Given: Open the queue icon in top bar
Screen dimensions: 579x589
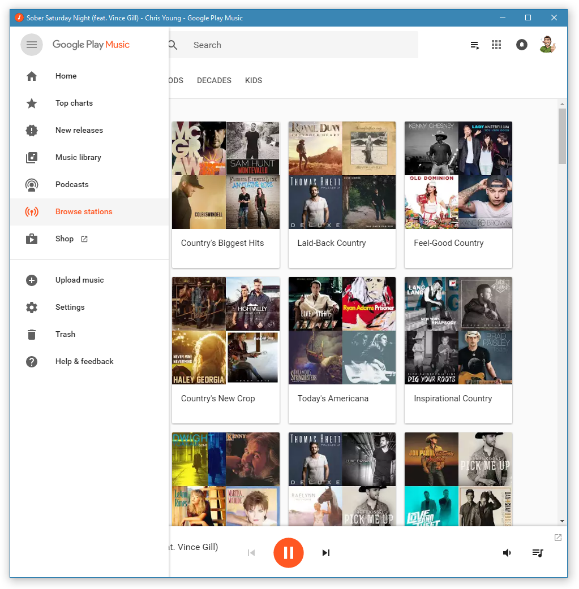Looking at the screenshot, I should [475, 45].
